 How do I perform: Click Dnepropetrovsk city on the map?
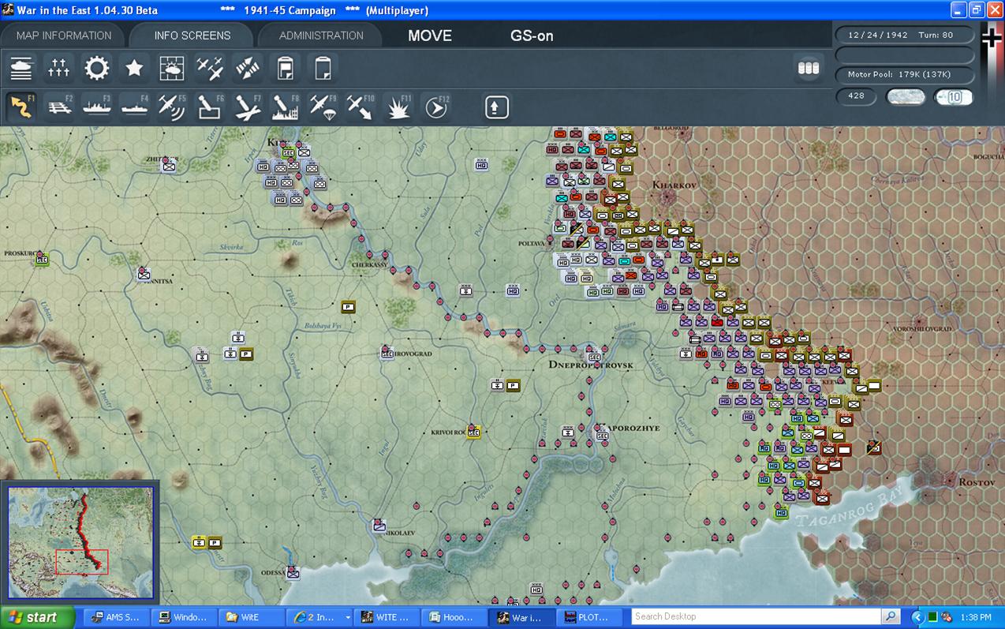(x=591, y=365)
